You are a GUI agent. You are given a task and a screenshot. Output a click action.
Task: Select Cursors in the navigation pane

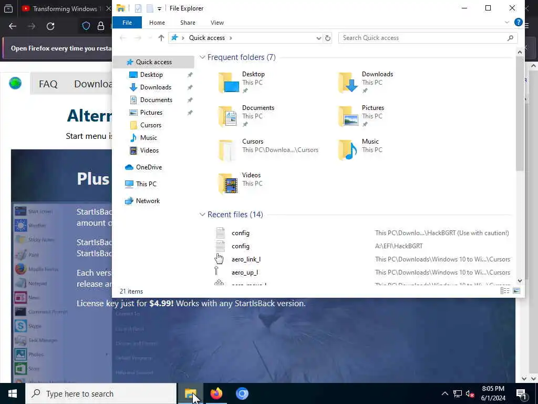coord(151,125)
